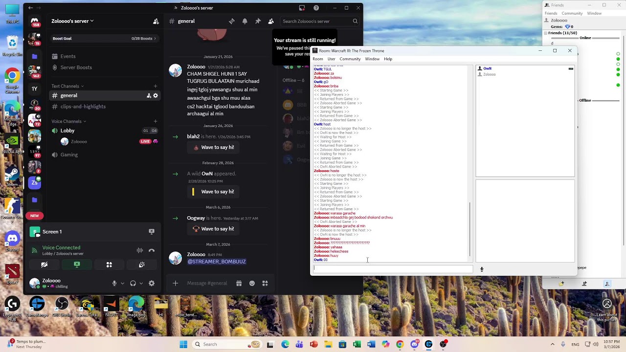Open the activities button in voice panel

pos(109,264)
